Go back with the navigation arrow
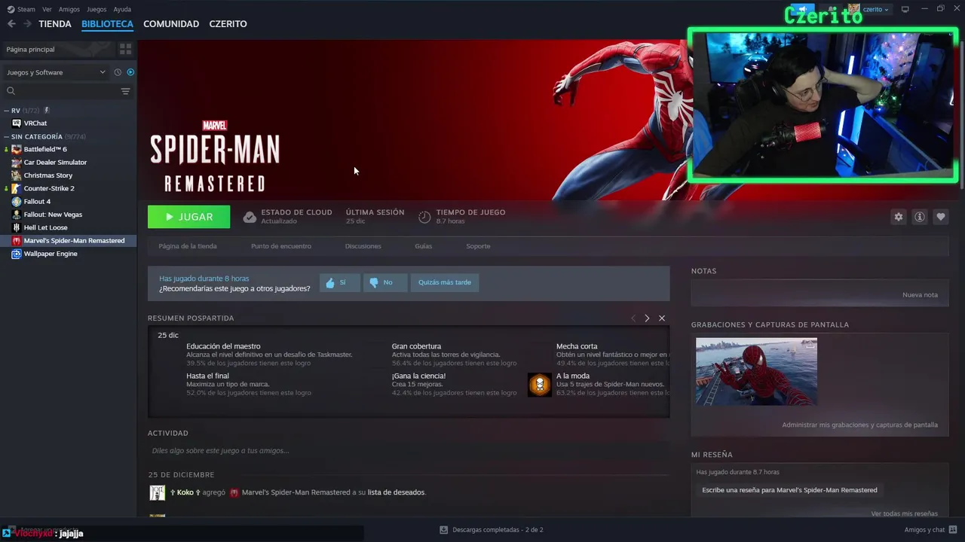Viewport: 965px width, 542px height. [x=11, y=24]
